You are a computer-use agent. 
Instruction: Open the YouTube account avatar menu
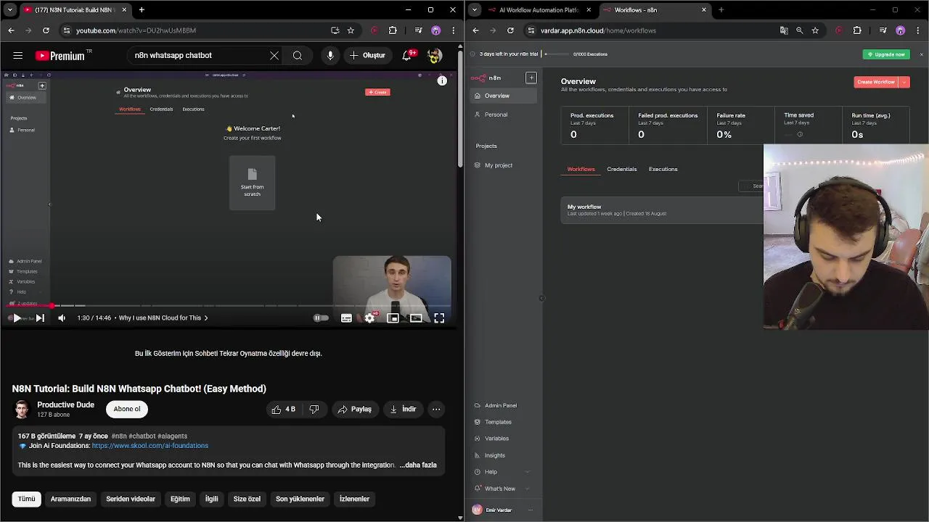[x=435, y=55]
